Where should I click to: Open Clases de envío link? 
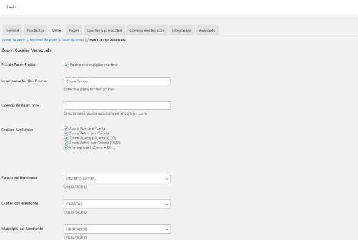click(72, 40)
